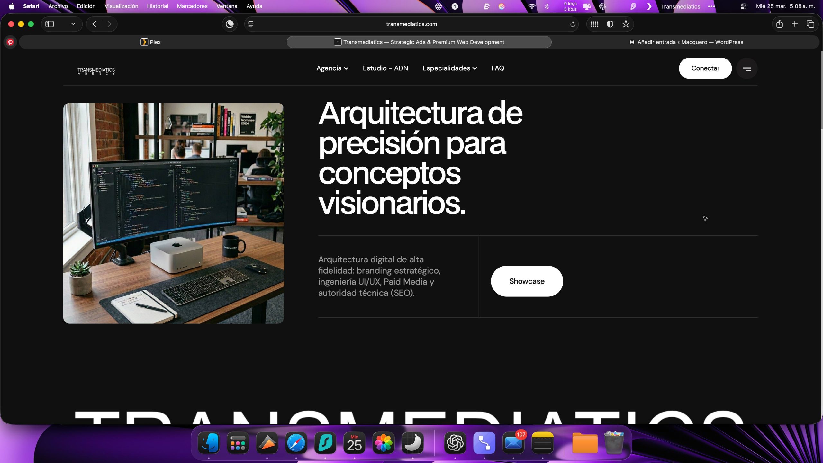The height and width of the screenshot is (463, 823).
Task: Switch to the Plex tab
Action: pos(151,42)
